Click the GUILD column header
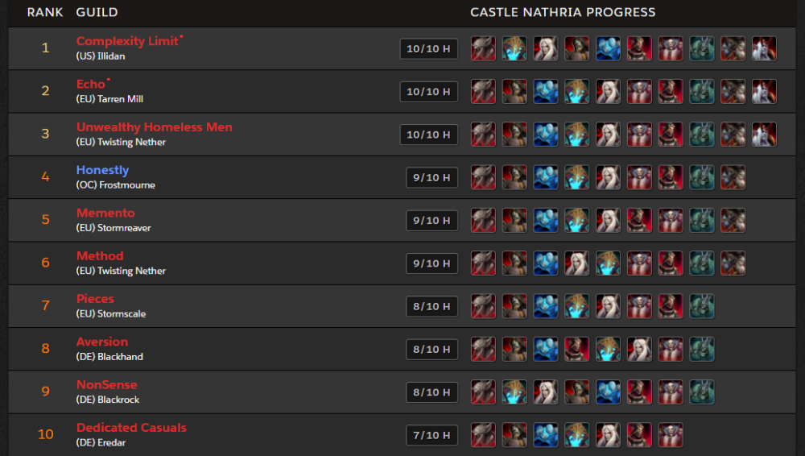 (97, 12)
